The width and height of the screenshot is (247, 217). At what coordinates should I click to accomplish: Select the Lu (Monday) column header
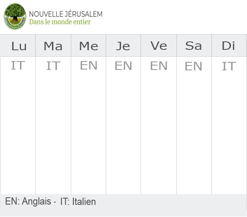(19, 46)
